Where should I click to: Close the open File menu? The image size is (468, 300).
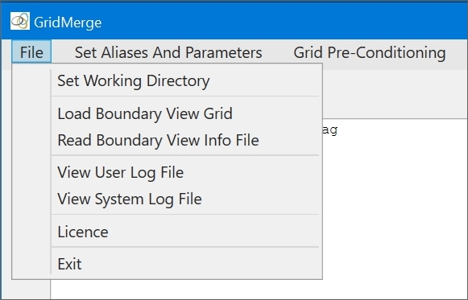31,51
